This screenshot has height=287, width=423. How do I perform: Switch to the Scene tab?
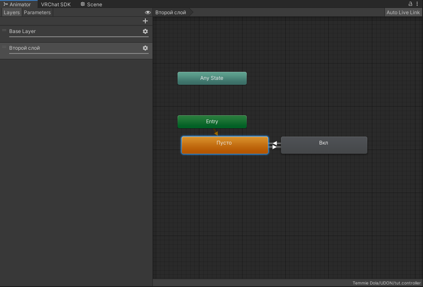pos(91,4)
